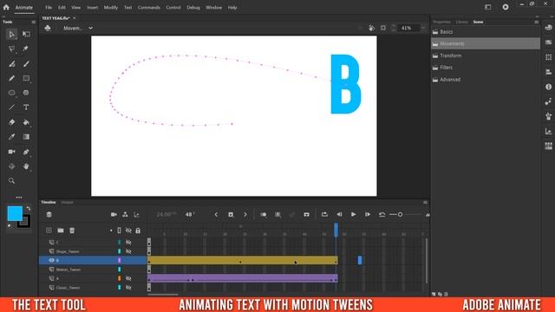Play the timeline animation
Viewport: 555px width, 312px height.
(353, 214)
